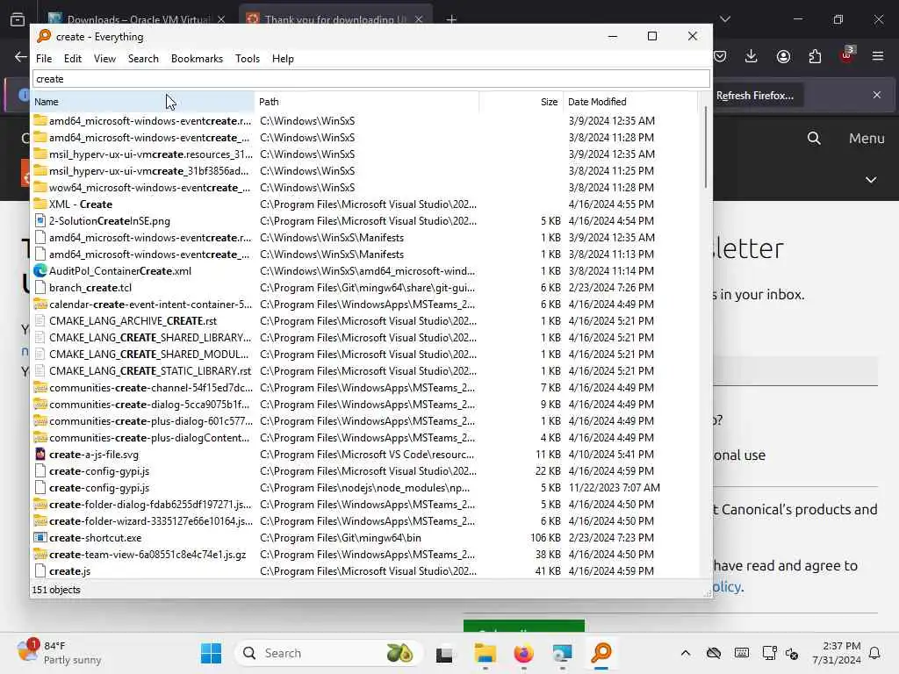Click the 2-SolutionCreateInSE.png image file icon
Image resolution: width=899 pixels, height=674 pixels.
pos(40,220)
